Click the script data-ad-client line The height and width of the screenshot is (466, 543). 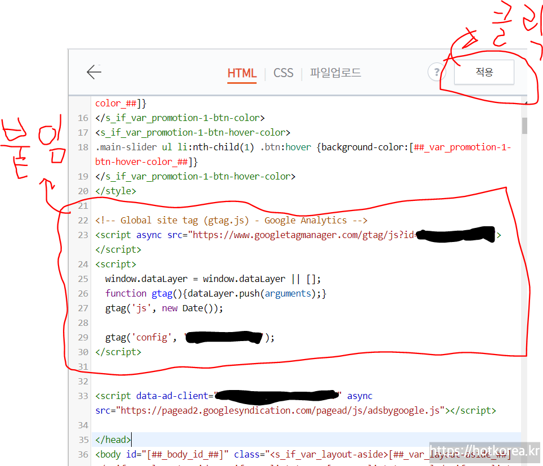(x=234, y=396)
